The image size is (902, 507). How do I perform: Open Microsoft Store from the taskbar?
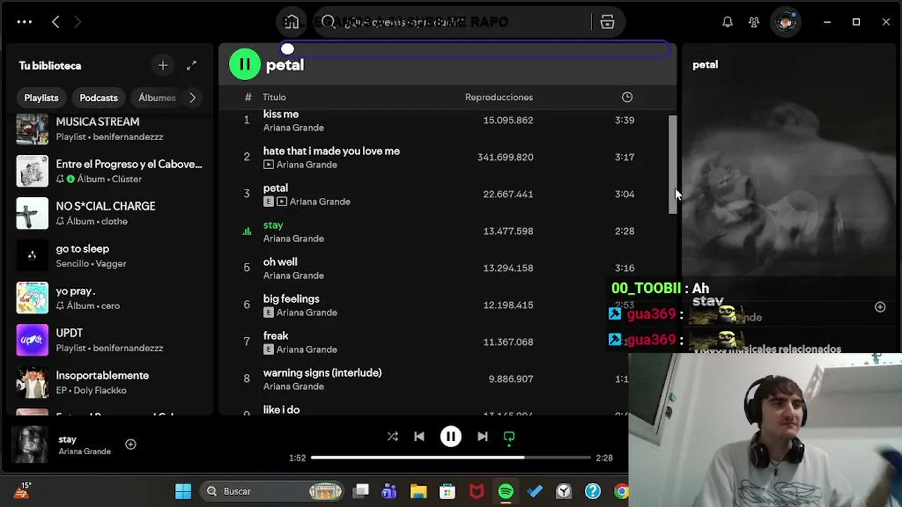pyautogui.click(x=447, y=492)
